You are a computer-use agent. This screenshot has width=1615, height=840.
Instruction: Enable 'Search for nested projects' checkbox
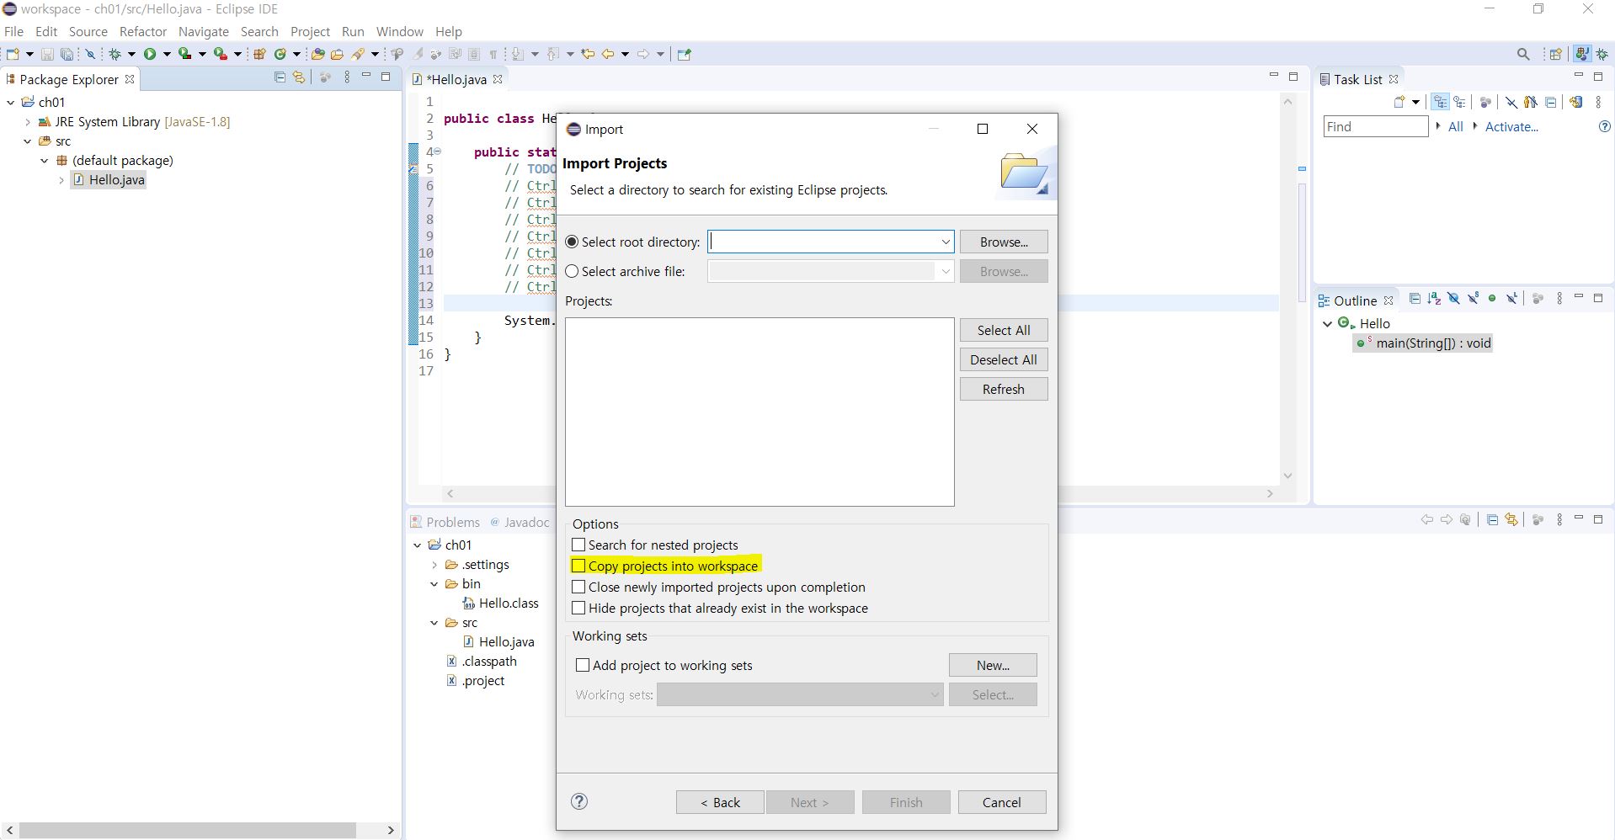[578, 545]
